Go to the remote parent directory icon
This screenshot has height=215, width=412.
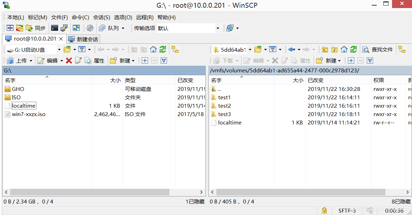pyautogui.click(x=325, y=49)
